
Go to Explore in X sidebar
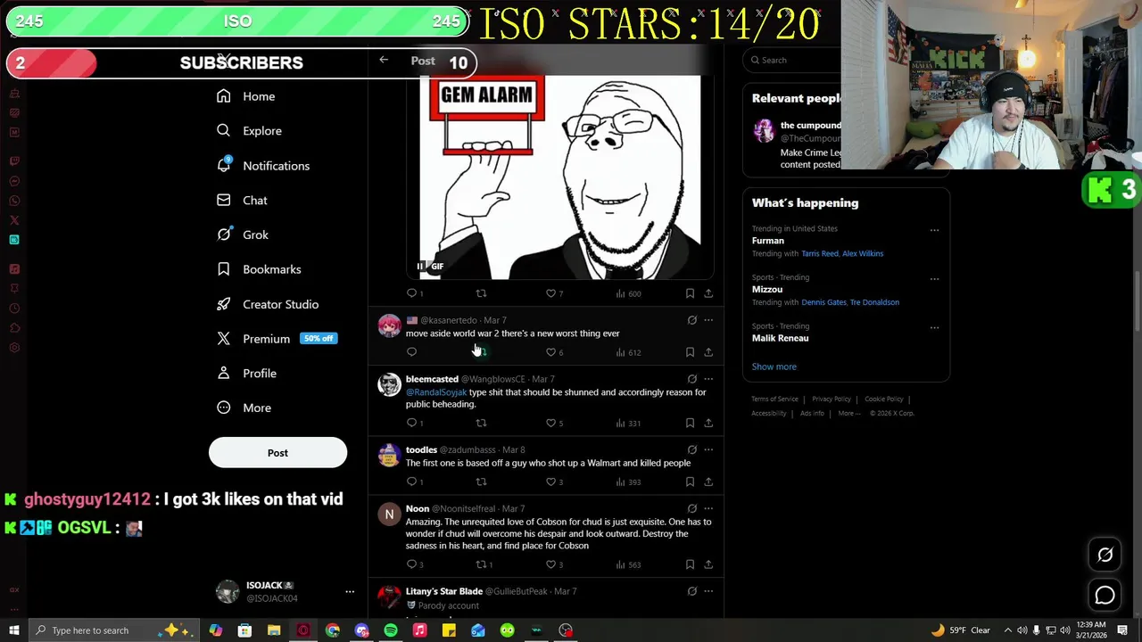tap(249, 131)
